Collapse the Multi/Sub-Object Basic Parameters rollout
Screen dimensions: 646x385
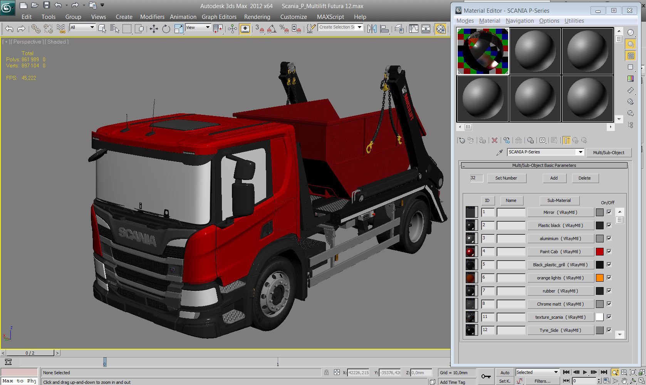pyautogui.click(x=544, y=165)
